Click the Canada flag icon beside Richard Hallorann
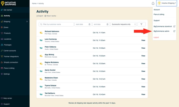179x107 pixels. pyautogui.click(x=41, y=33)
